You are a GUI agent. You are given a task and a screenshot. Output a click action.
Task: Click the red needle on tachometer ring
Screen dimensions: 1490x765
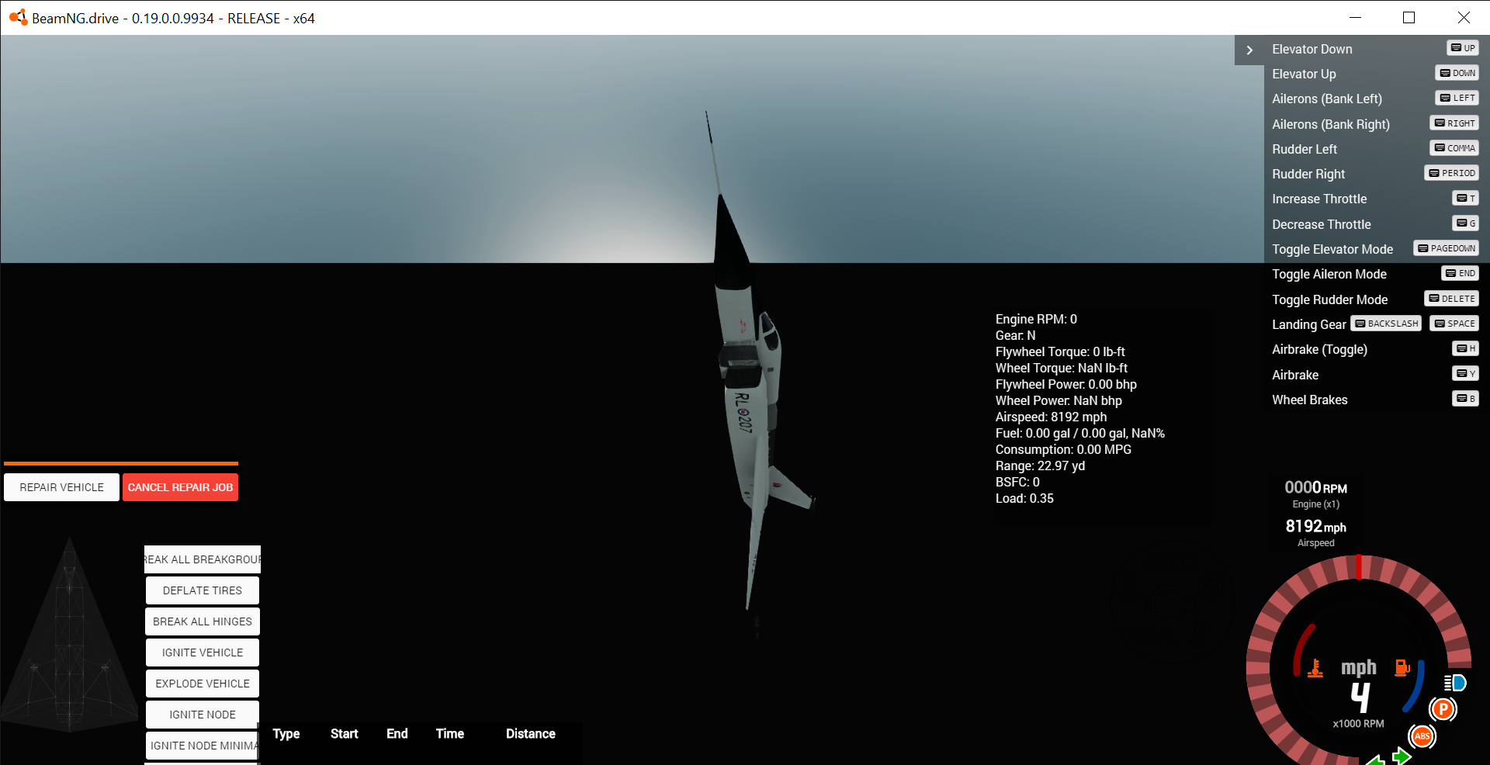pyautogui.click(x=1359, y=567)
